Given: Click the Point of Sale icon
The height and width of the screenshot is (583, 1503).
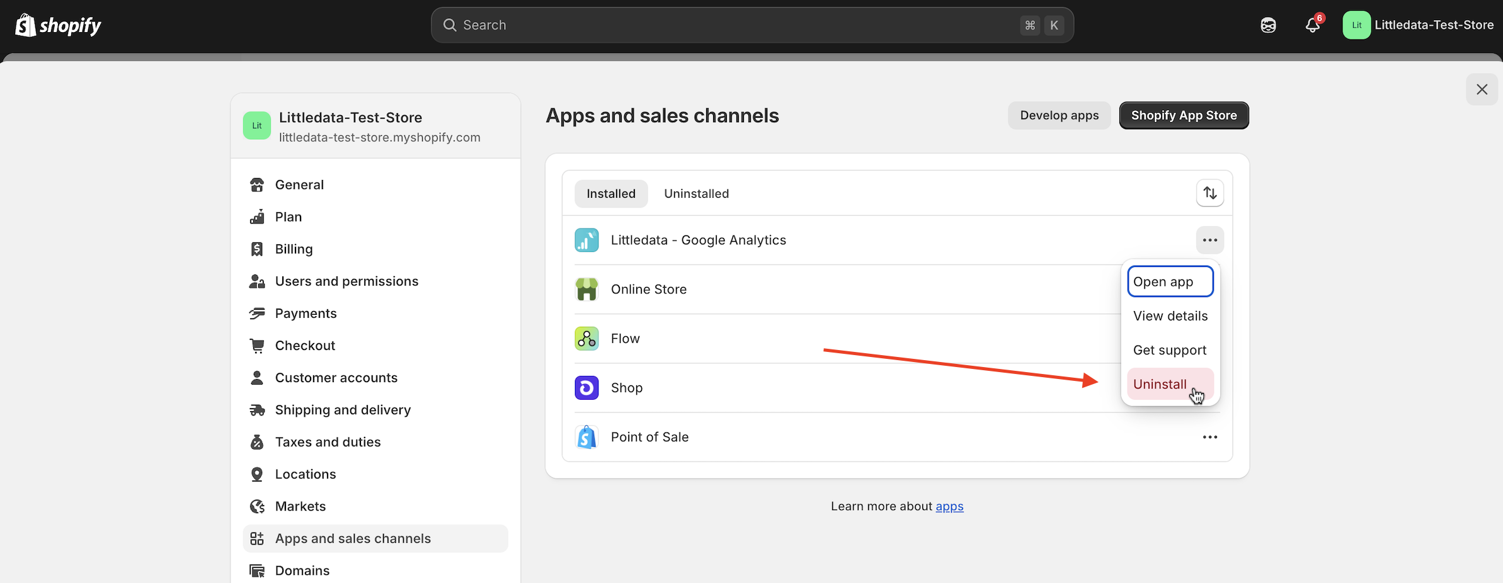Looking at the screenshot, I should (x=586, y=437).
